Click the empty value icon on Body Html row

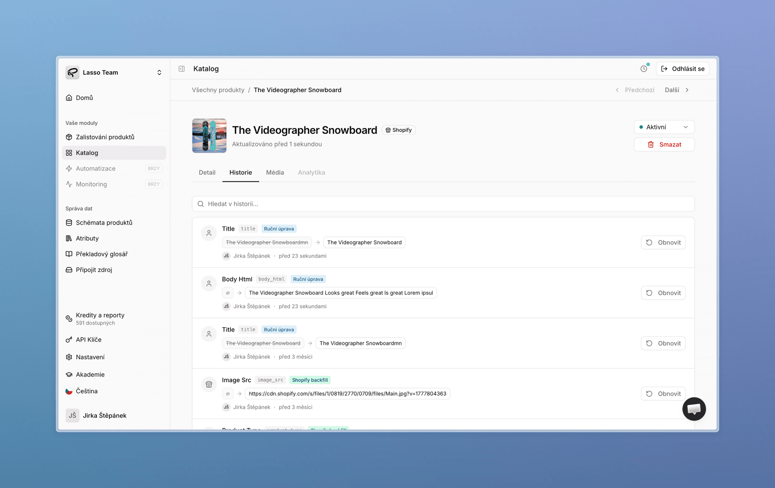pyautogui.click(x=228, y=293)
